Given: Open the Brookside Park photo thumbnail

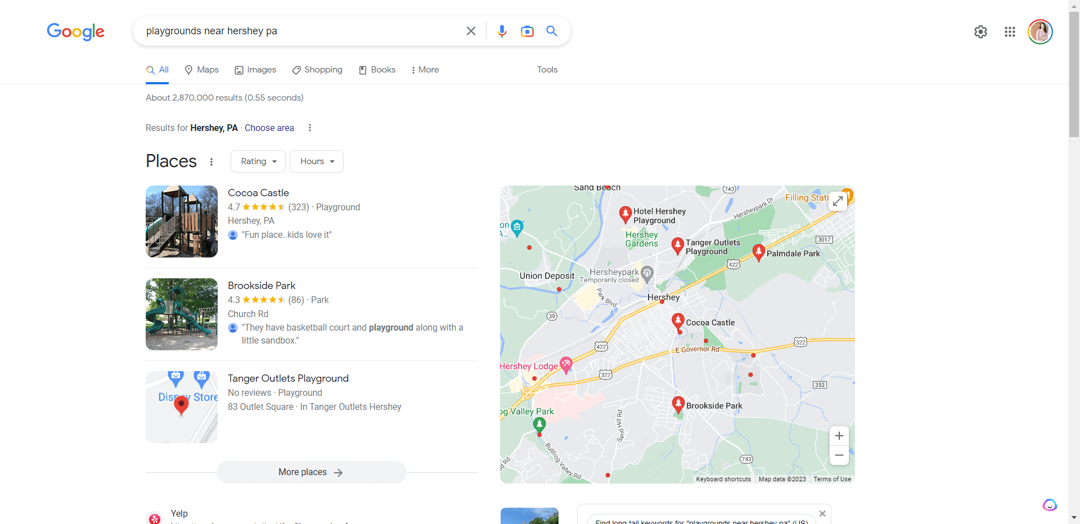Looking at the screenshot, I should click(x=182, y=314).
